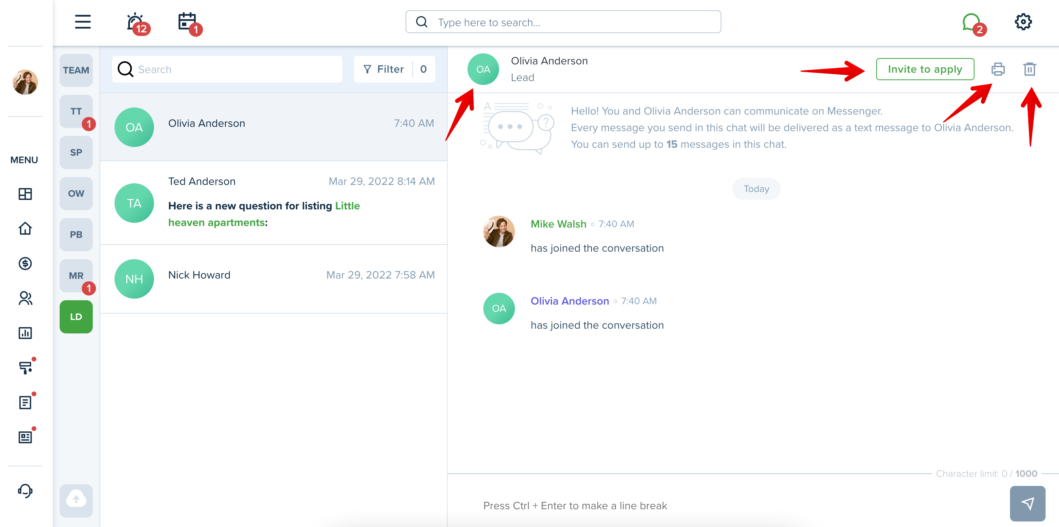
Task: Open Olivia Anderson conversation in list
Action: pos(273,127)
